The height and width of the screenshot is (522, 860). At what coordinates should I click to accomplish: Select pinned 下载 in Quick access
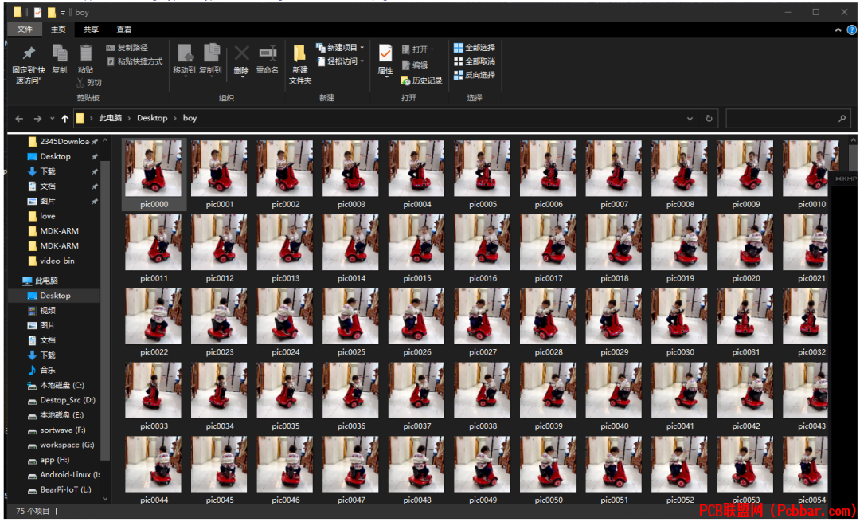coord(48,171)
